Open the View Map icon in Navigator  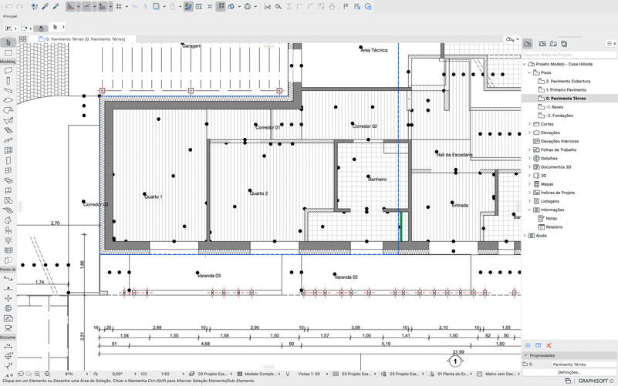click(542, 44)
